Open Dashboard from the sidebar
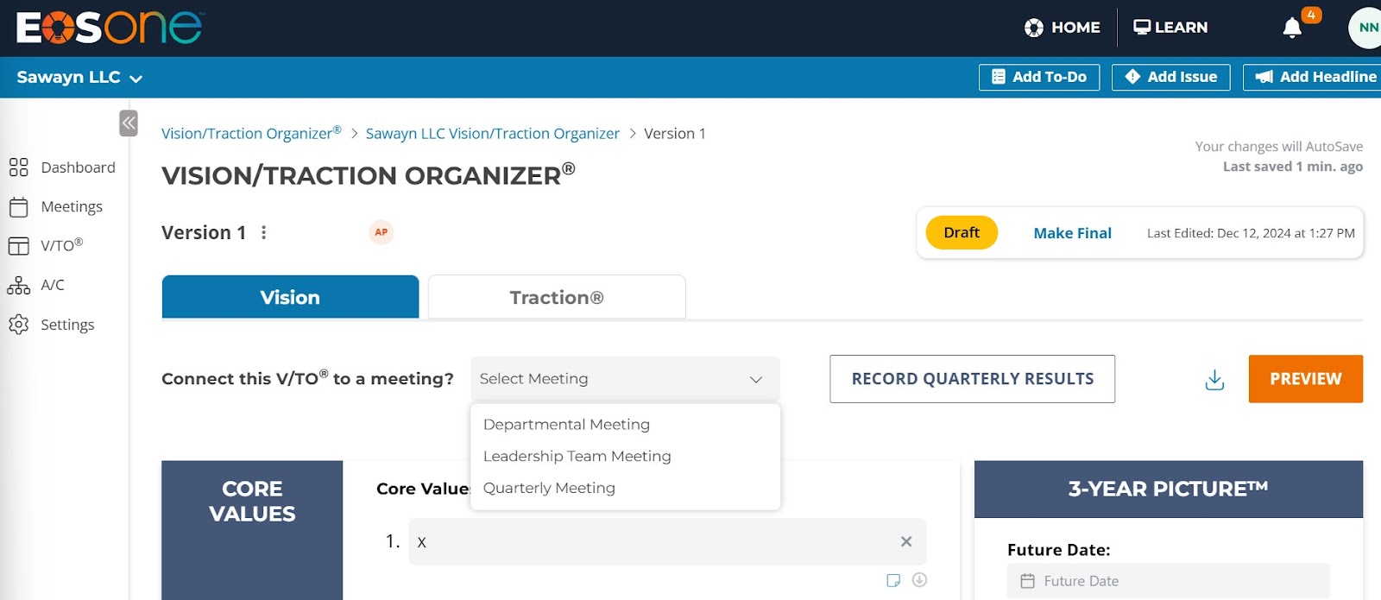 coord(62,167)
